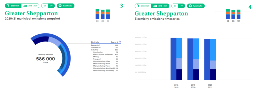The image size is (256, 90).
Task: Select 2018 - 2021 bars option in right panel
Action: 160,6
